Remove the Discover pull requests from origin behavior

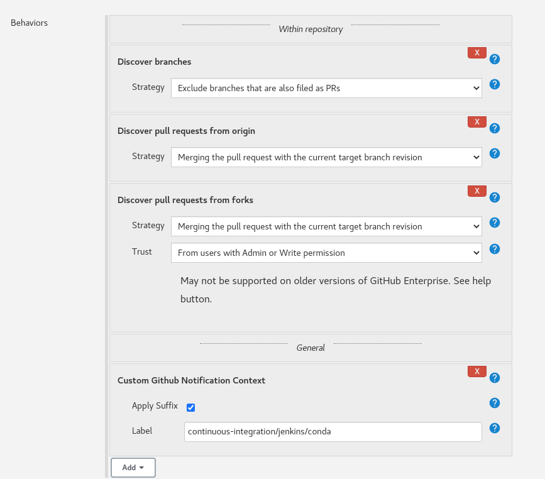[476, 122]
